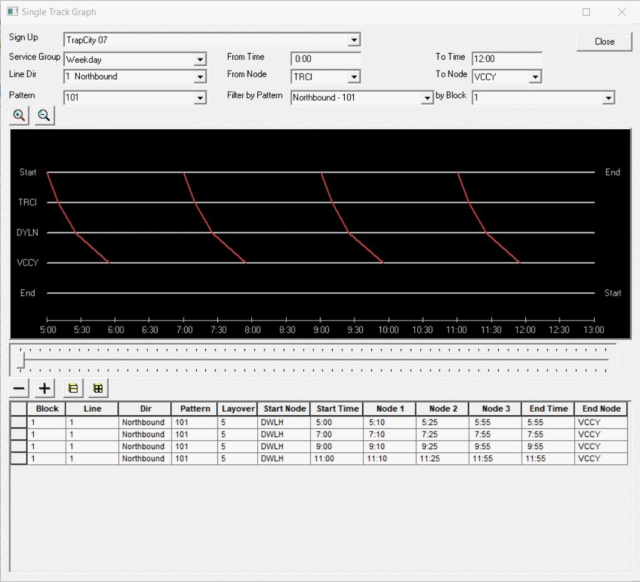Open the by Block dropdown
Screen dimensions: 640x582
pyautogui.click(x=609, y=97)
